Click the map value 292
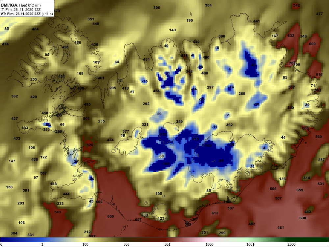The width and height of the screenshot is (329, 247). click(146, 104)
